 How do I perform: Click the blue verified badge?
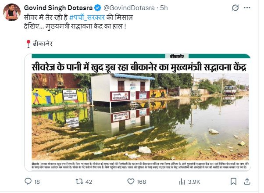[x=97, y=8]
